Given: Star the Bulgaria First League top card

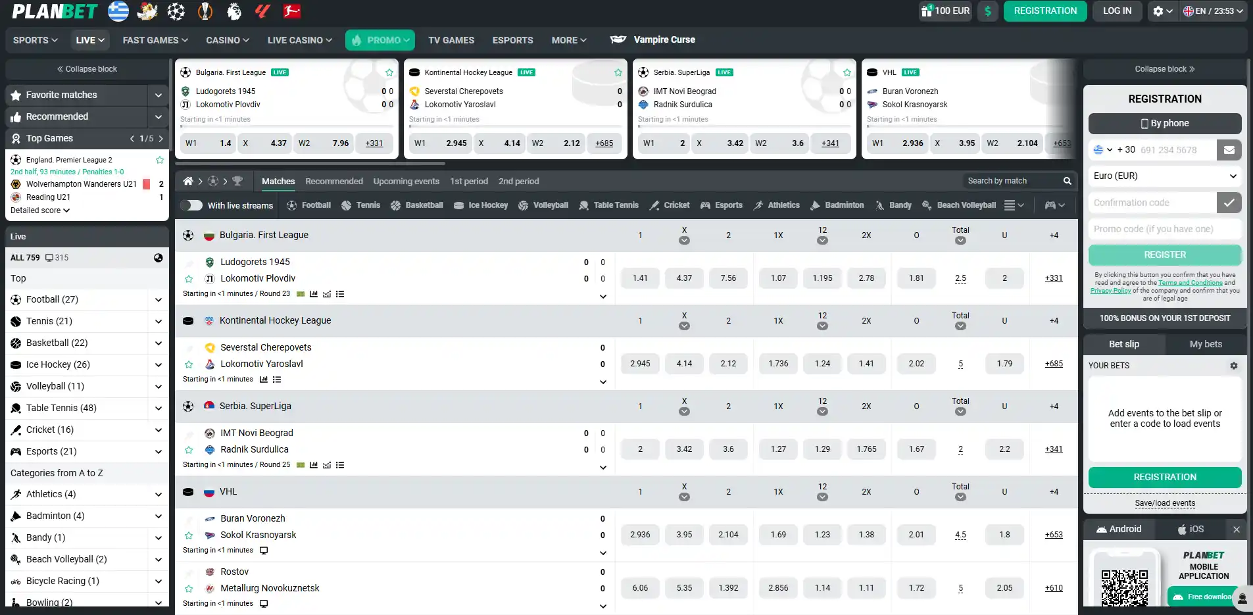Looking at the screenshot, I should 389,72.
